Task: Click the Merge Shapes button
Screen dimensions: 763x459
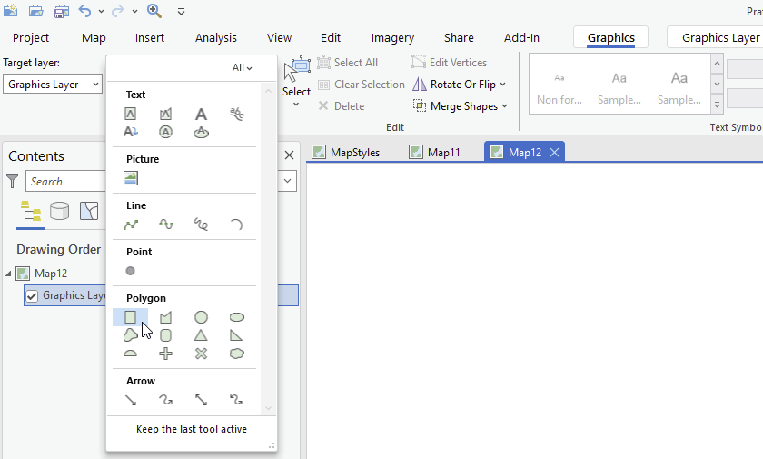Action: pyautogui.click(x=460, y=106)
